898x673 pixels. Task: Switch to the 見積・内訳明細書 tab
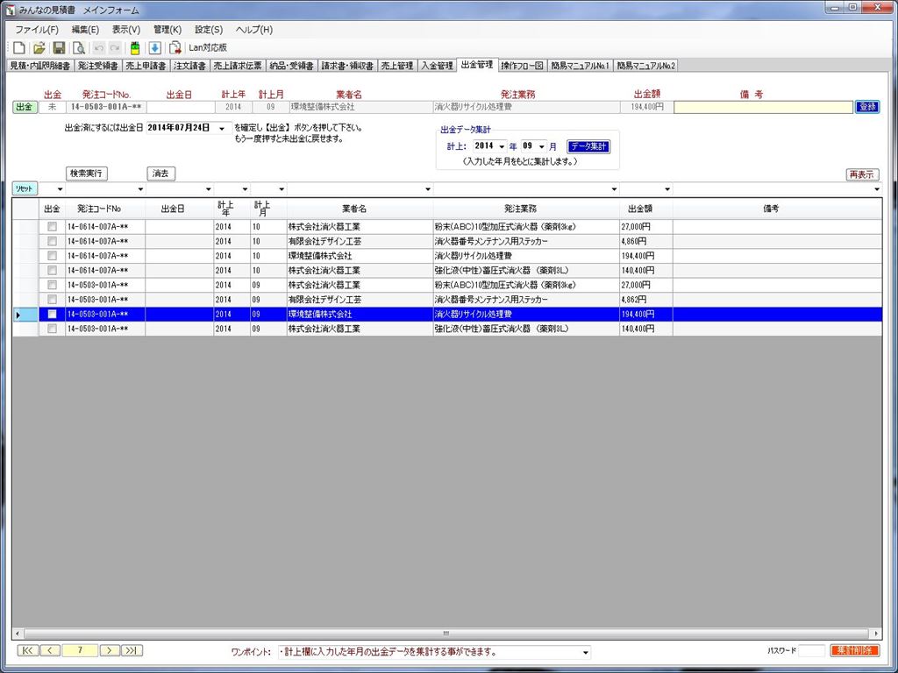point(40,66)
